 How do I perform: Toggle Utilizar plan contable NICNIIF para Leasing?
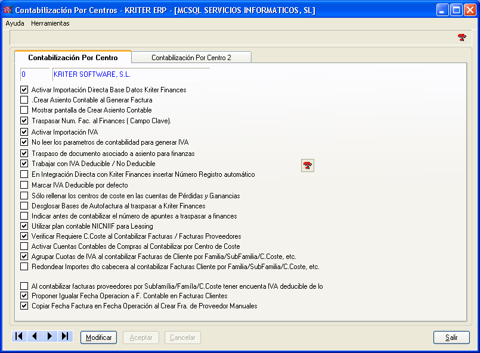point(24,226)
